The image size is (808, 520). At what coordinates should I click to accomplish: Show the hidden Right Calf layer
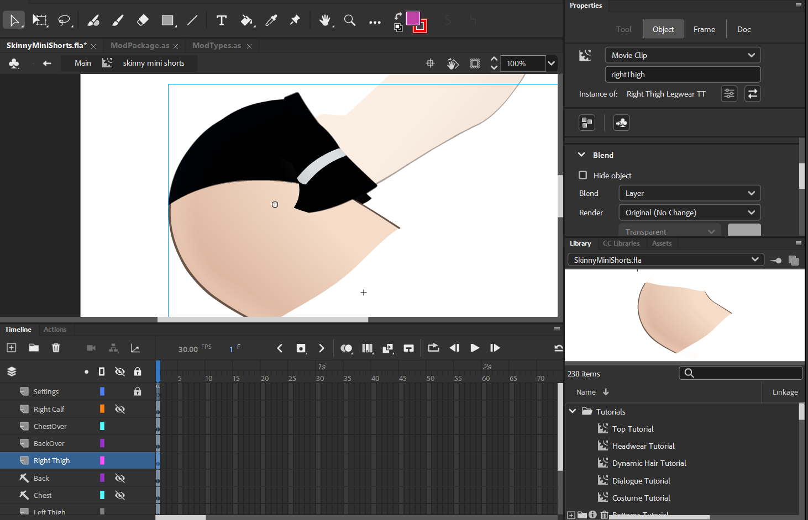coord(120,409)
